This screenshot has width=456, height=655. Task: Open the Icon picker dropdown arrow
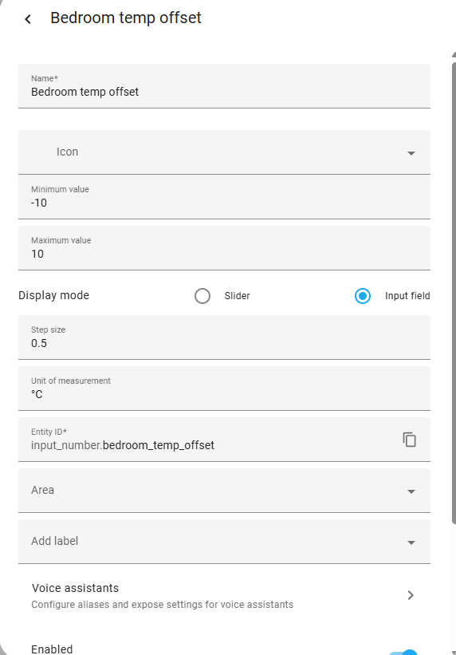(411, 153)
